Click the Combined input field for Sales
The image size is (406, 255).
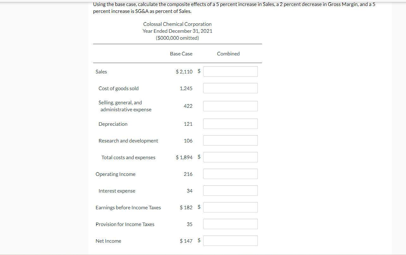230,71
